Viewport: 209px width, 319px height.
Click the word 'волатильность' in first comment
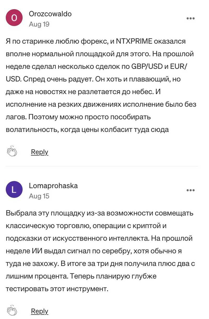[x=32, y=129]
